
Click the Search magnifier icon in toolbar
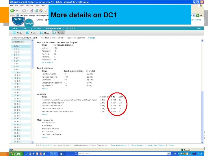(47, 10)
